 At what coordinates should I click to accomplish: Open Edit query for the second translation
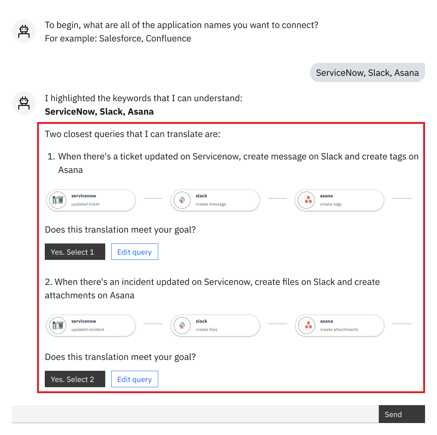[134, 379]
